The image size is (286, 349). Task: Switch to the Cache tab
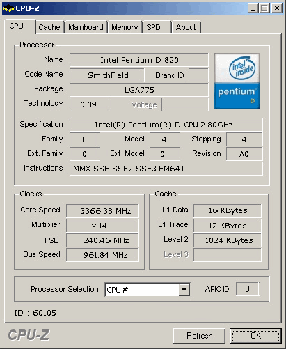pyautogui.click(x=49, y=27)
